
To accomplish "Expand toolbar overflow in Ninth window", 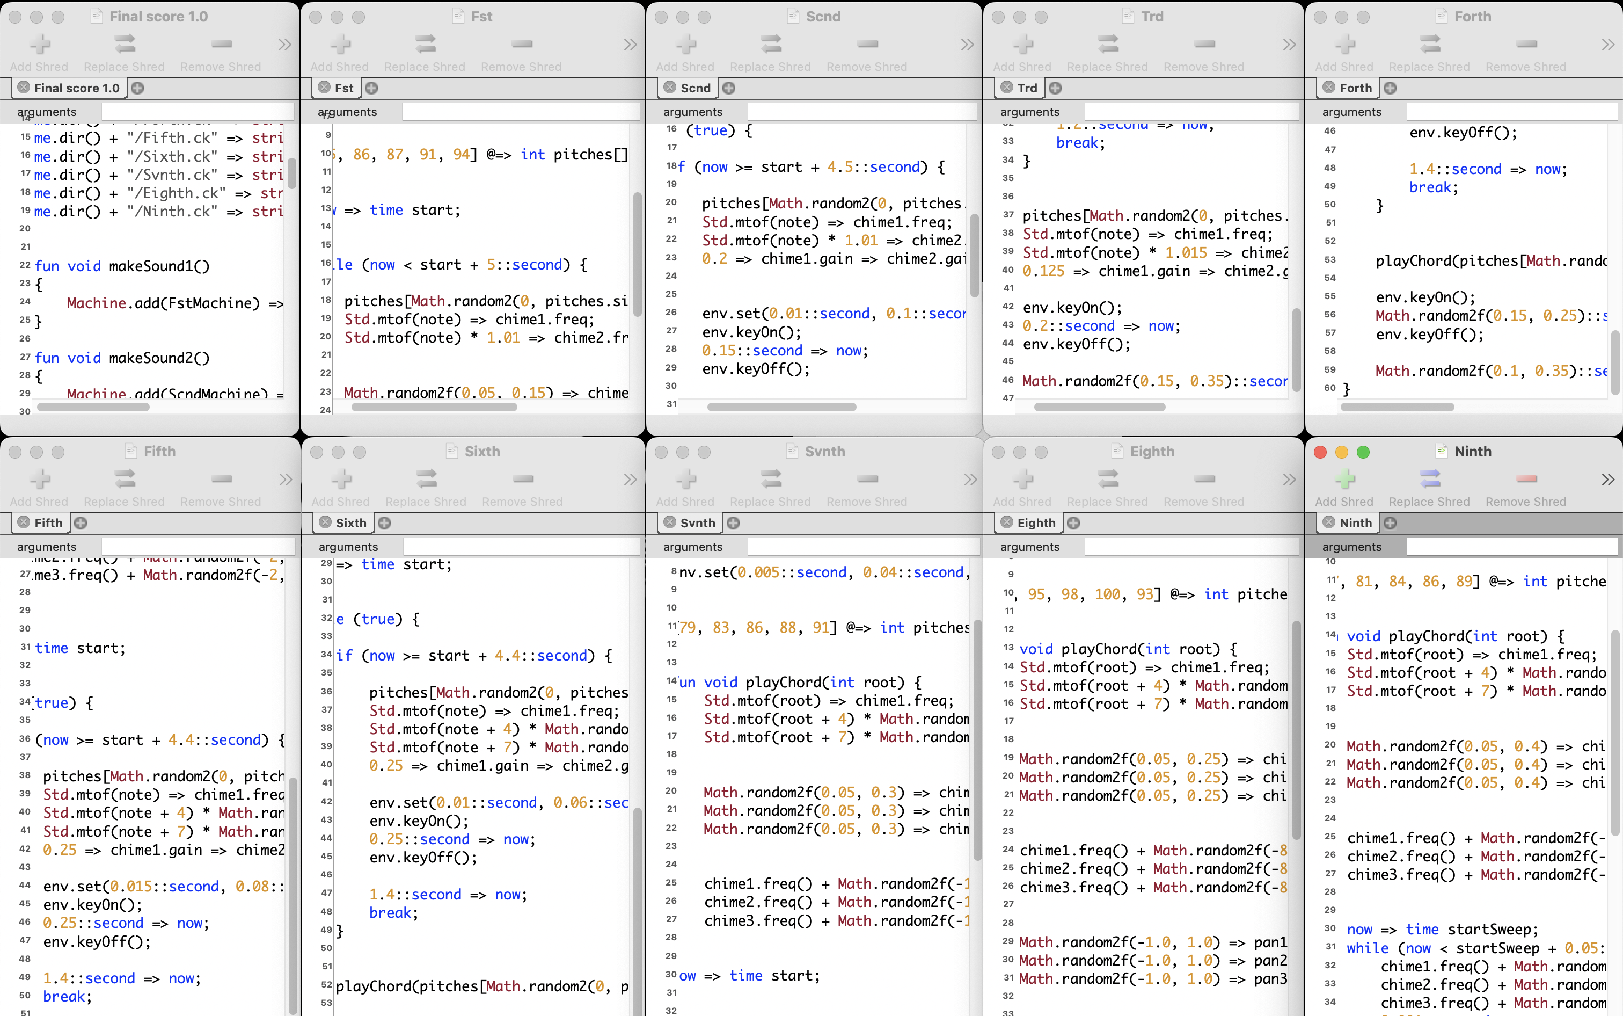I will (1607, 480).
